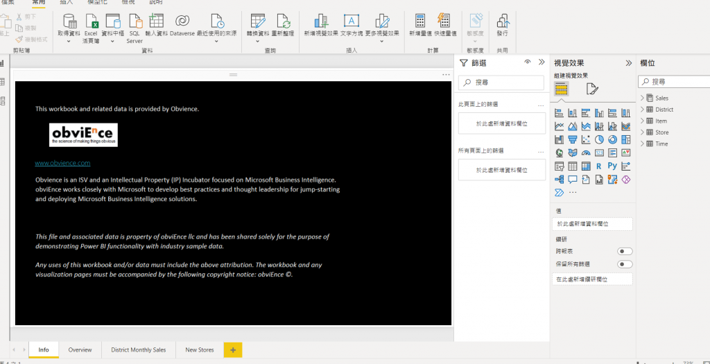Switch to District Monthly Sales page tab
Image resolution: width=710 pixels, height=364 pixels.
tap(139, 350)
